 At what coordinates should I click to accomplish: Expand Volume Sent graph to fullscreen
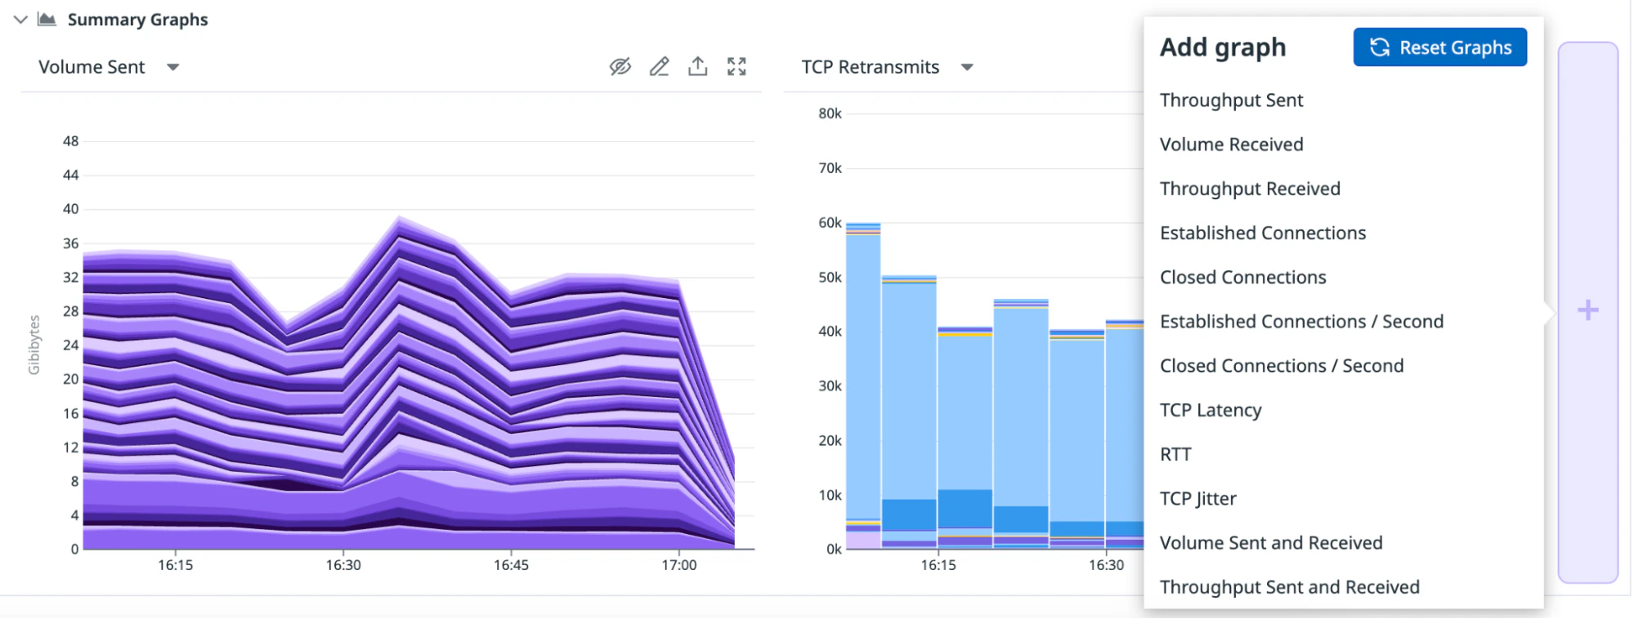pos(736,67)
